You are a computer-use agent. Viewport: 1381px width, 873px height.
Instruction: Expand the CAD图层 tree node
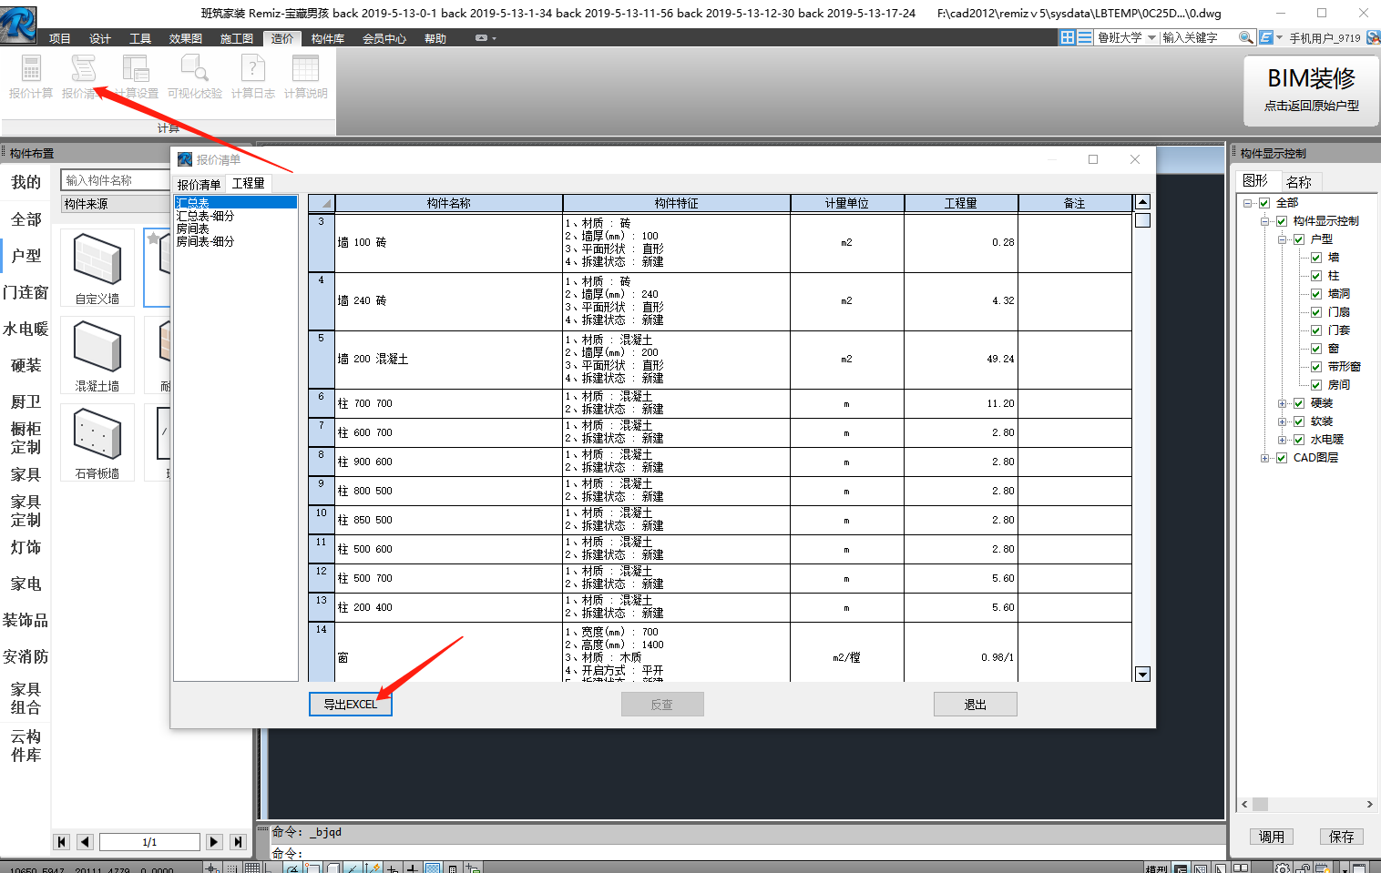pos(1265,458)
